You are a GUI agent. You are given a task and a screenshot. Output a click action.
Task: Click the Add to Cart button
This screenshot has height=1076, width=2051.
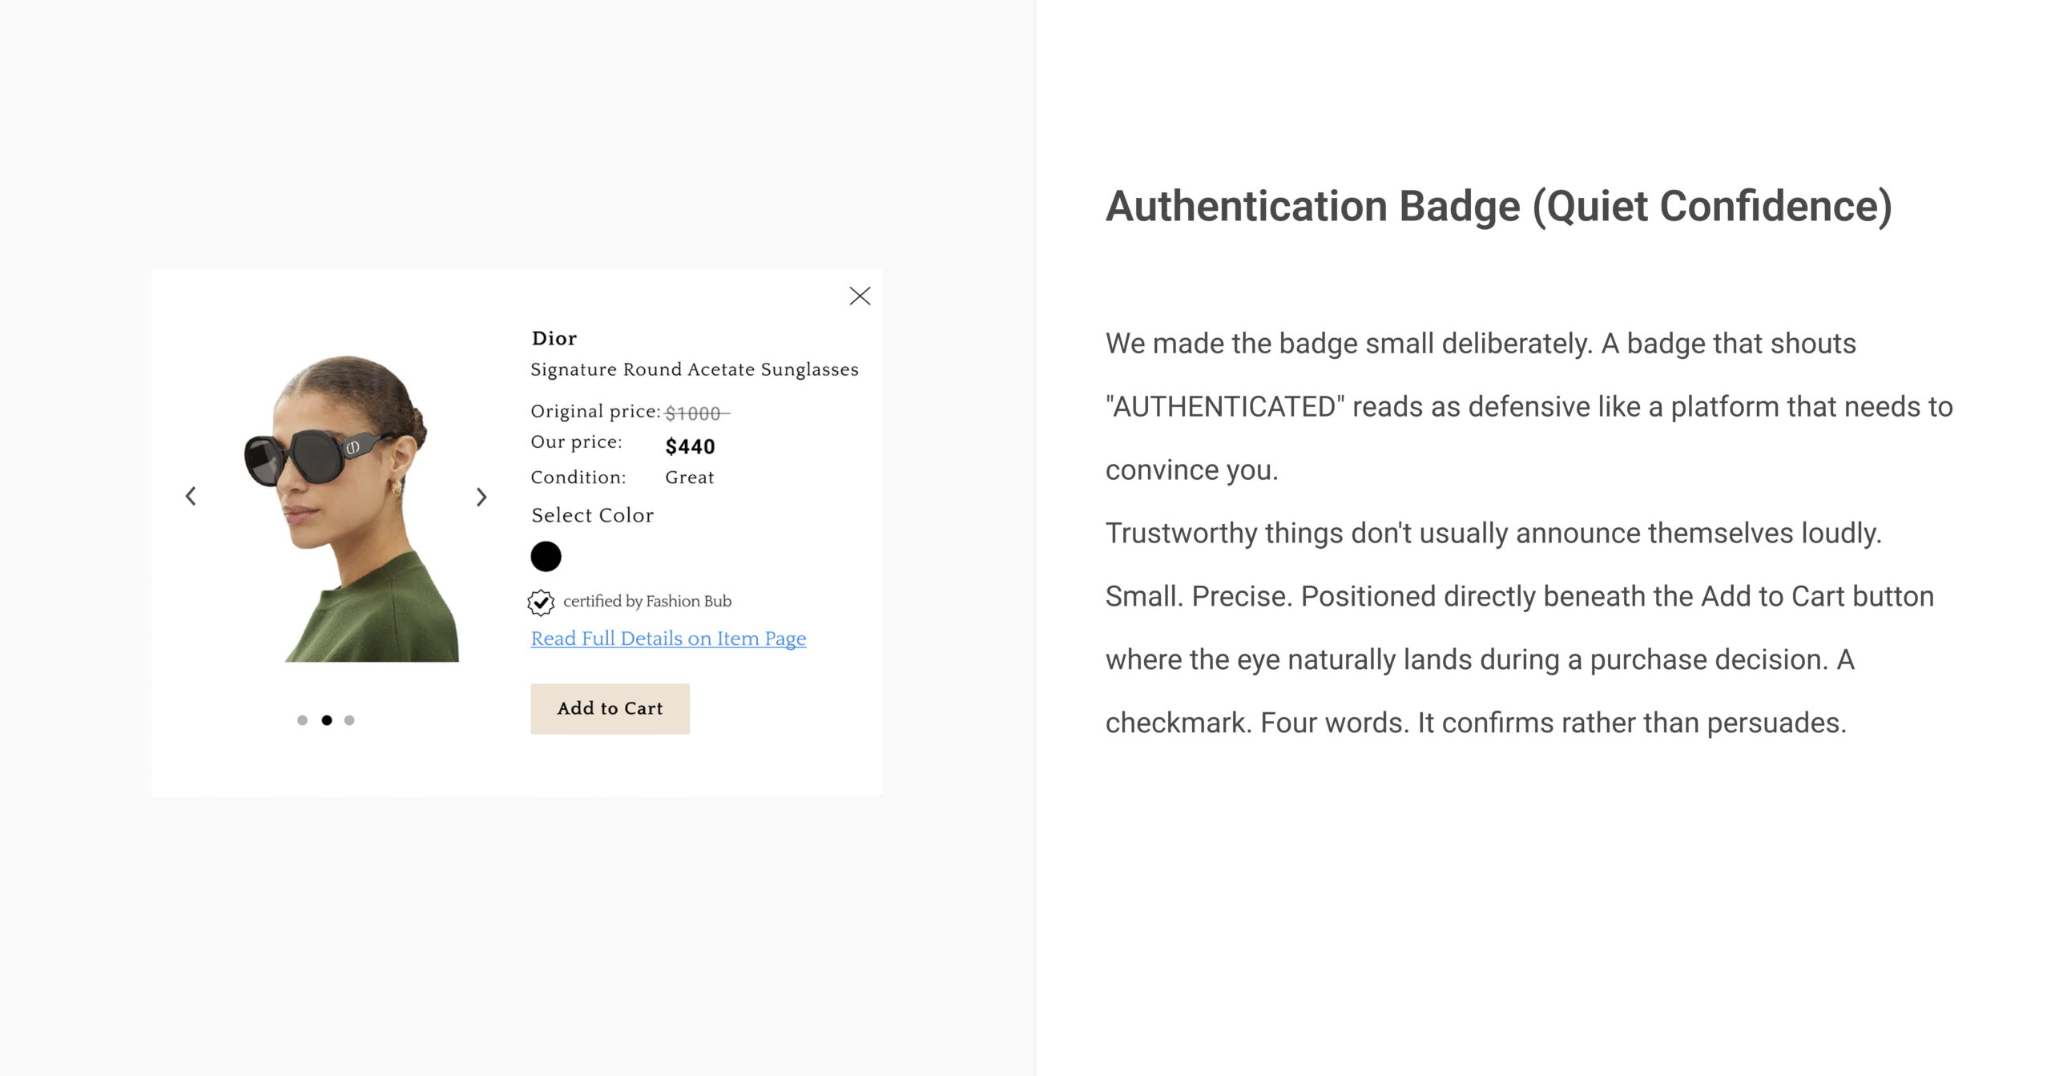tap(610, 708)
